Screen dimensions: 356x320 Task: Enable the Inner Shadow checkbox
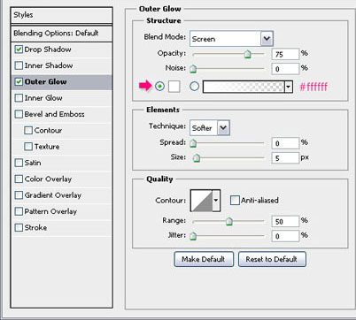click(19, 65)
